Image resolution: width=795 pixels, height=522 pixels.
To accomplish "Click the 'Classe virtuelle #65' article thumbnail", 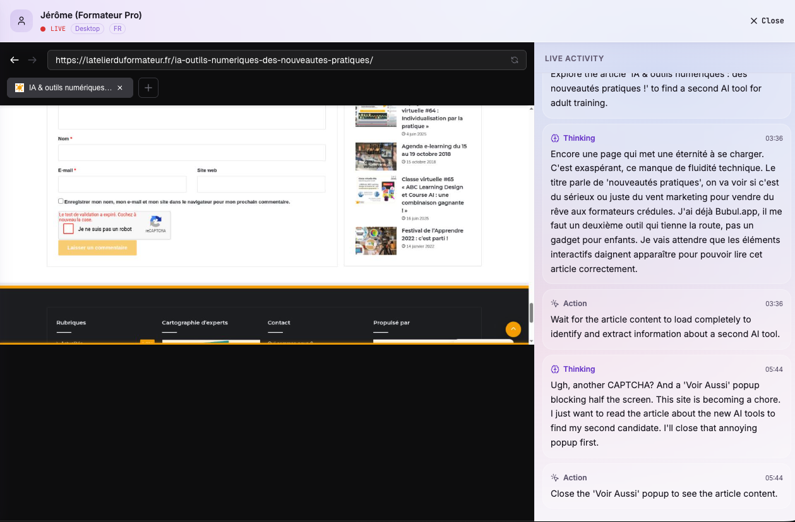I will (x=376, y=189).
